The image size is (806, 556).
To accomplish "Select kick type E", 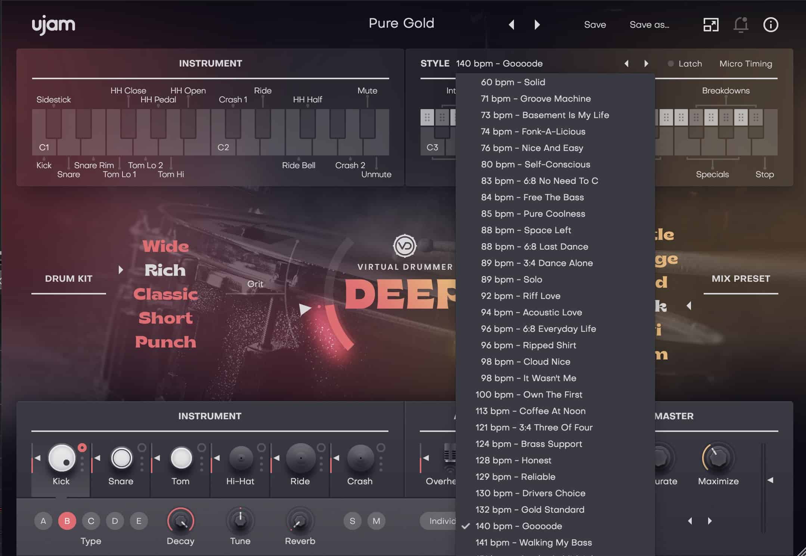I will tap(139, 521).
